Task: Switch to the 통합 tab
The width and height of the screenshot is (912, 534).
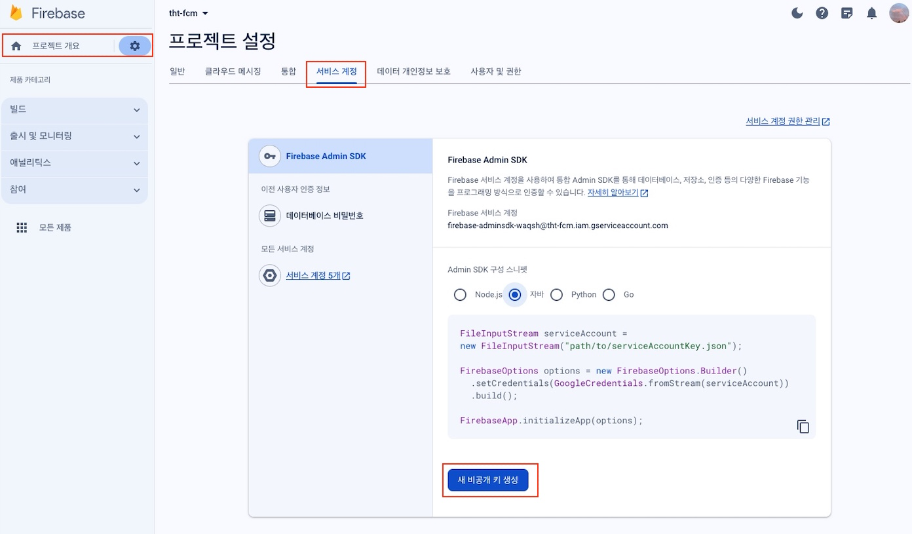Action: click(x=289, y=71)
